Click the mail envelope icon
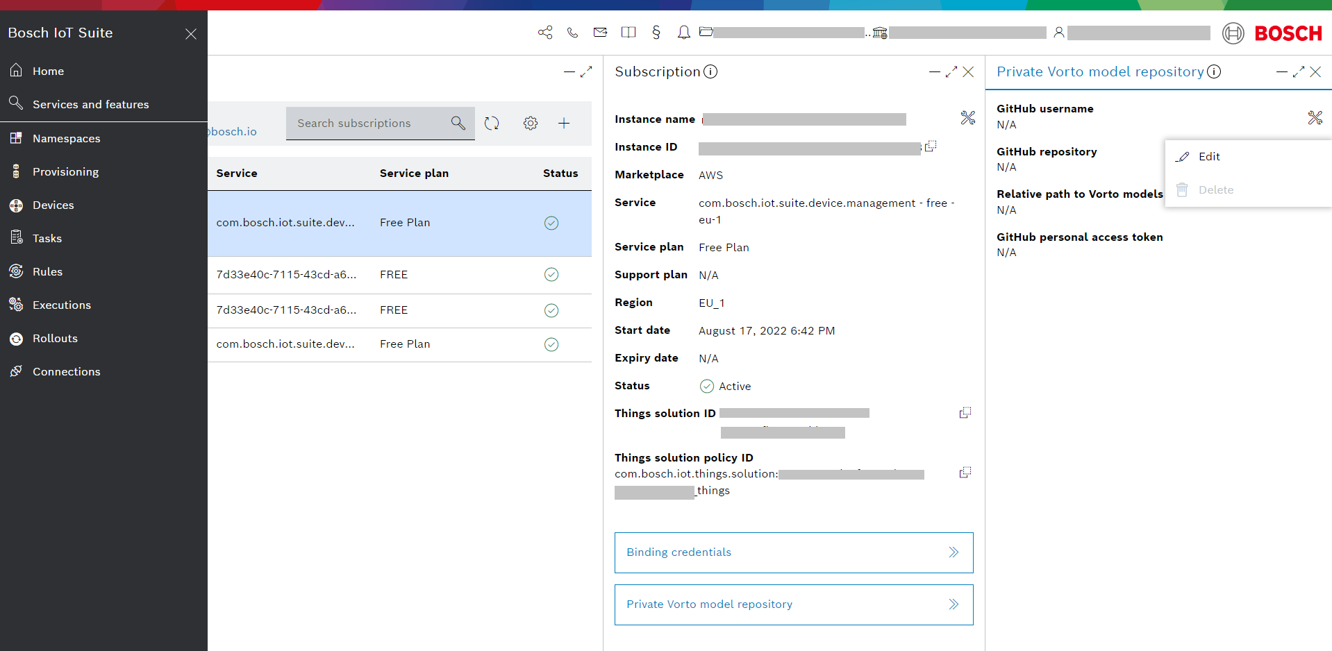Image resolution: width=1332 pixels, height=651 pixels. pyautogui.click(x=600, y=32)
